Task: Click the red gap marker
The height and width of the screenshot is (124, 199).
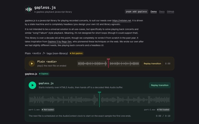Action: point(108,63)
